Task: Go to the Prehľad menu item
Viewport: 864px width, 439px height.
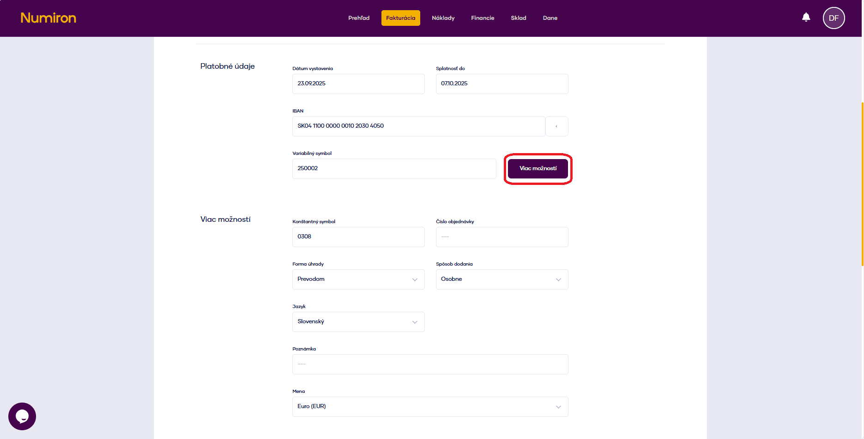Action: 359,18
